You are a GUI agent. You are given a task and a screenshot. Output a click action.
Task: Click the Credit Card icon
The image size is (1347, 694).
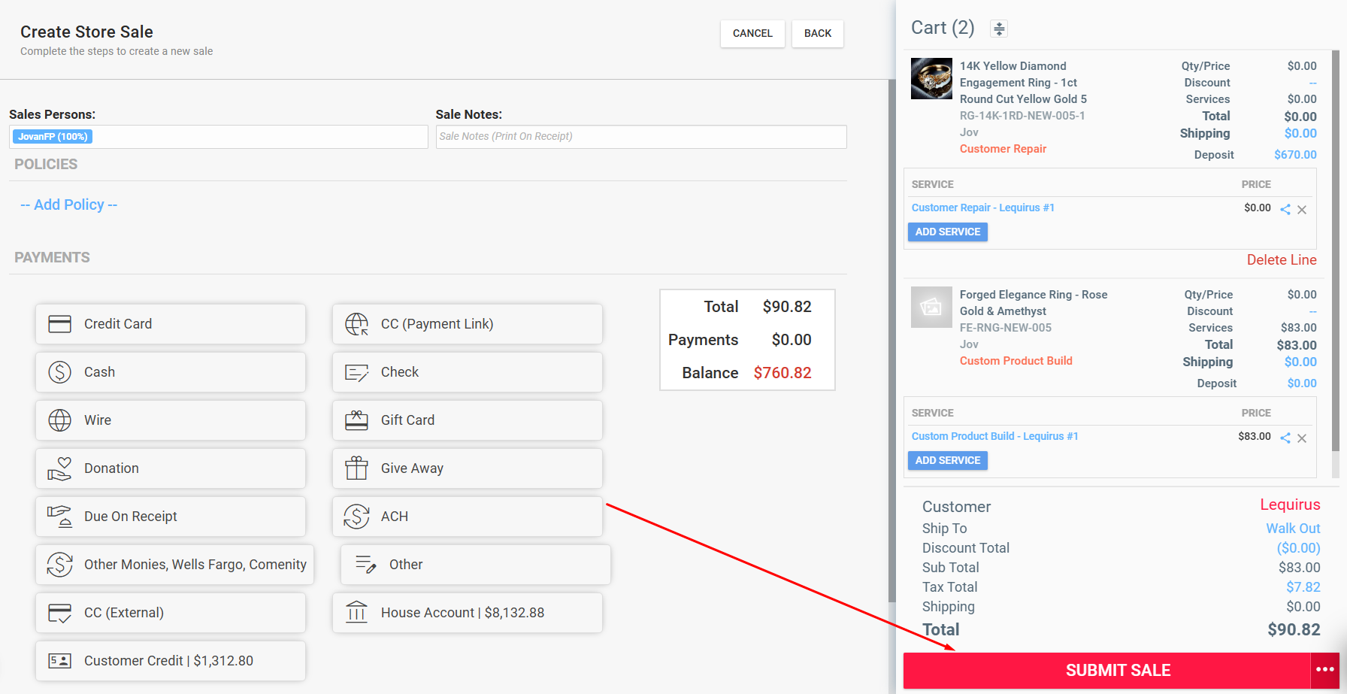tap(59, 324)
